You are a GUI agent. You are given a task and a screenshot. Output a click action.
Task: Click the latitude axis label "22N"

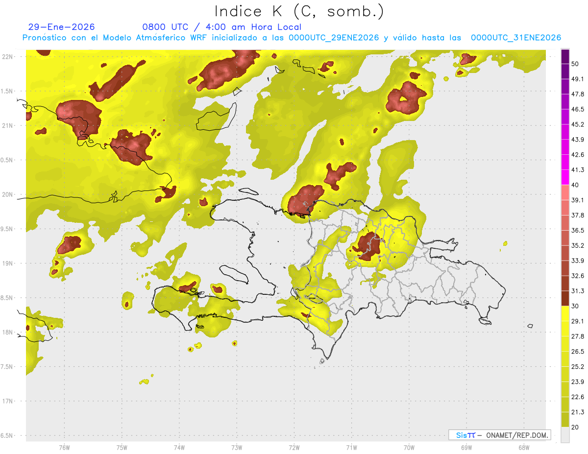[8, 57]
